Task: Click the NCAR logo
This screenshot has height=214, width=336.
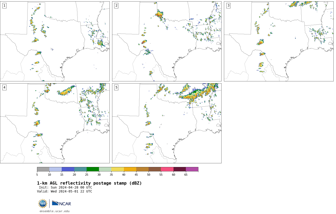Action: 61,203
